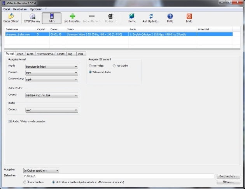Switch to the Filter/Vorschau tab
The width and height of the screenshot is (245, 189).
(45, 54)
